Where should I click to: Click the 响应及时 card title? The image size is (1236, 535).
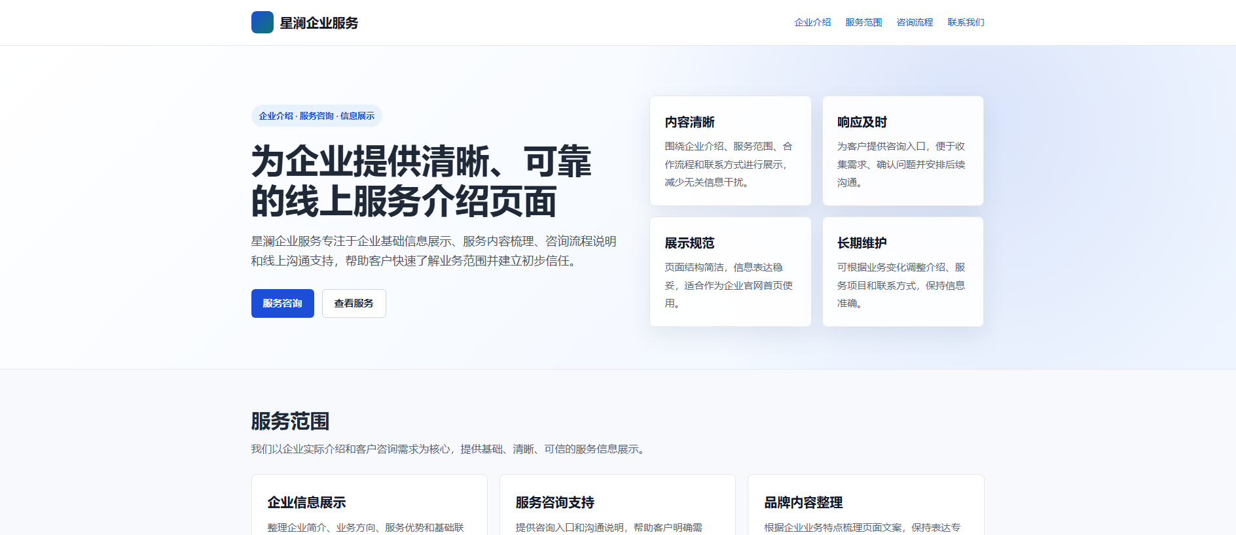[862, 122]
